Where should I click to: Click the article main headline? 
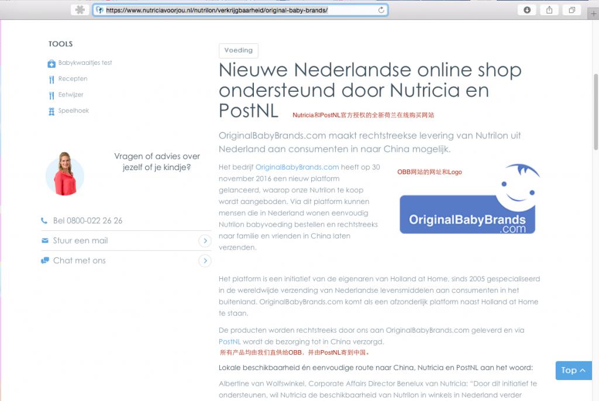370,90
